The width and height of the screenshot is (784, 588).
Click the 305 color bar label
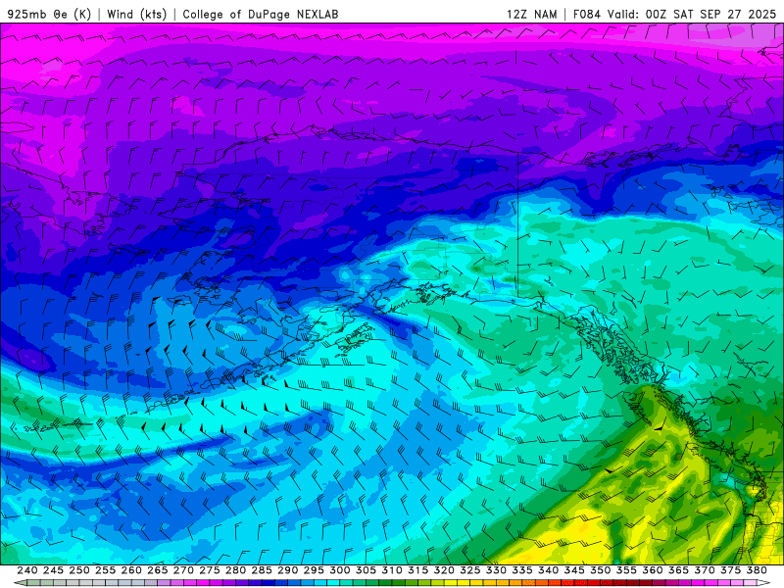click(x=366, y=570)
